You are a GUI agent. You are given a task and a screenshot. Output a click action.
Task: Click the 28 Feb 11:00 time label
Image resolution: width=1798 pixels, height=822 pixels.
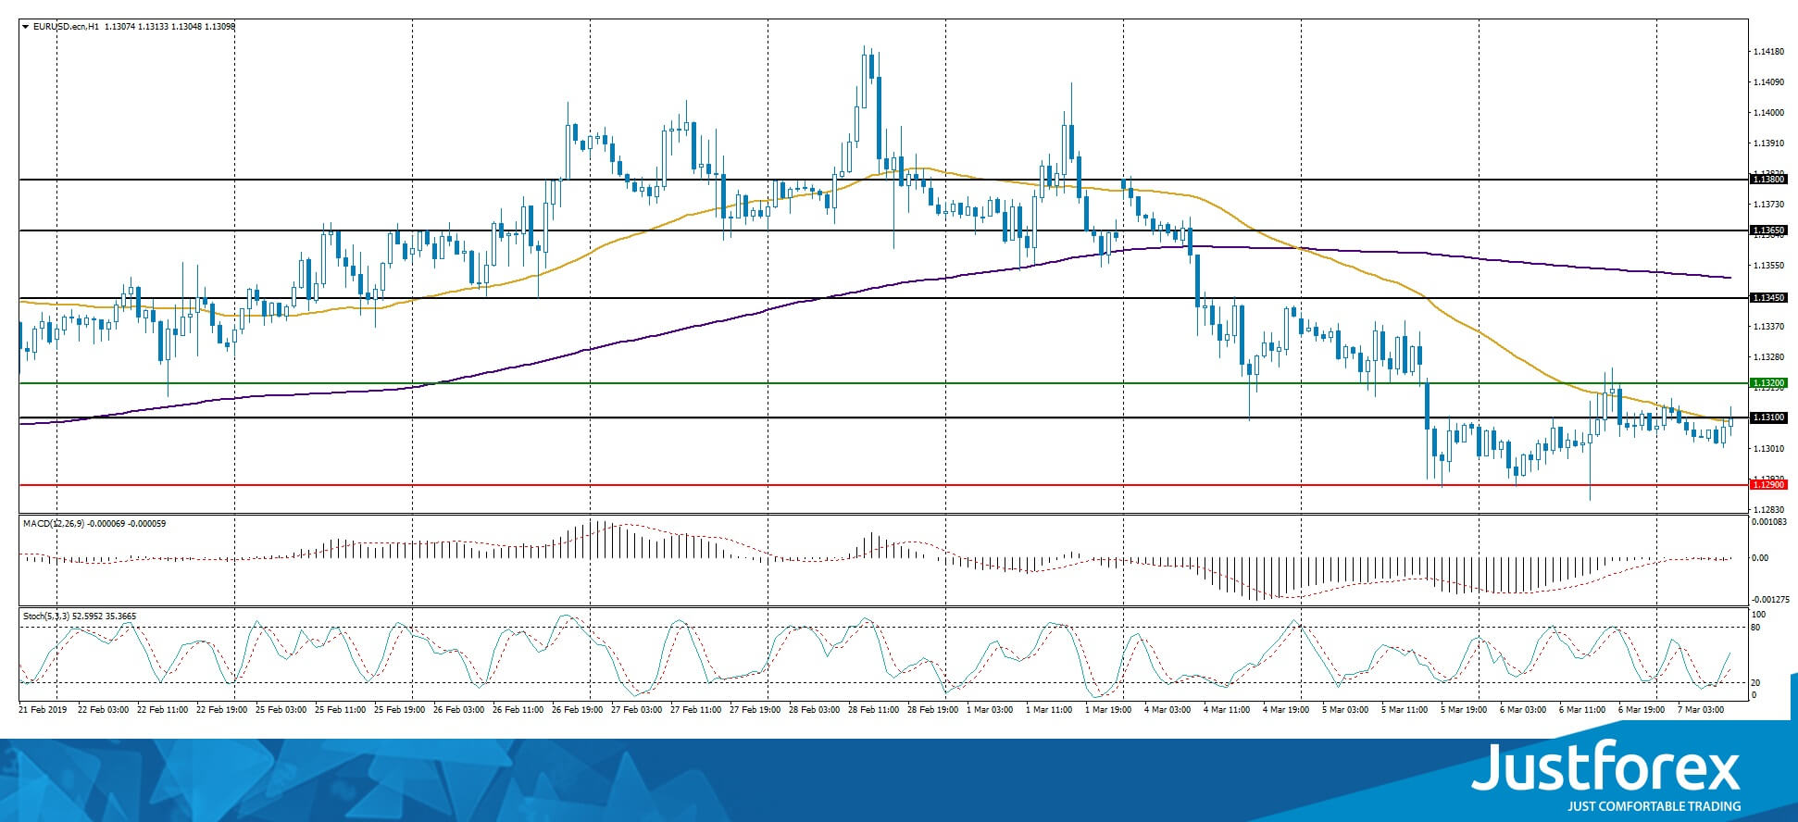(874, 710)
